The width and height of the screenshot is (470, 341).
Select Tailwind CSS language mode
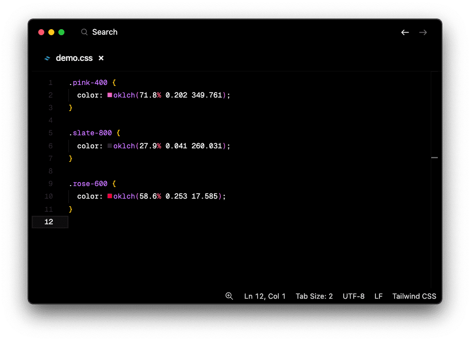point(414,296)
